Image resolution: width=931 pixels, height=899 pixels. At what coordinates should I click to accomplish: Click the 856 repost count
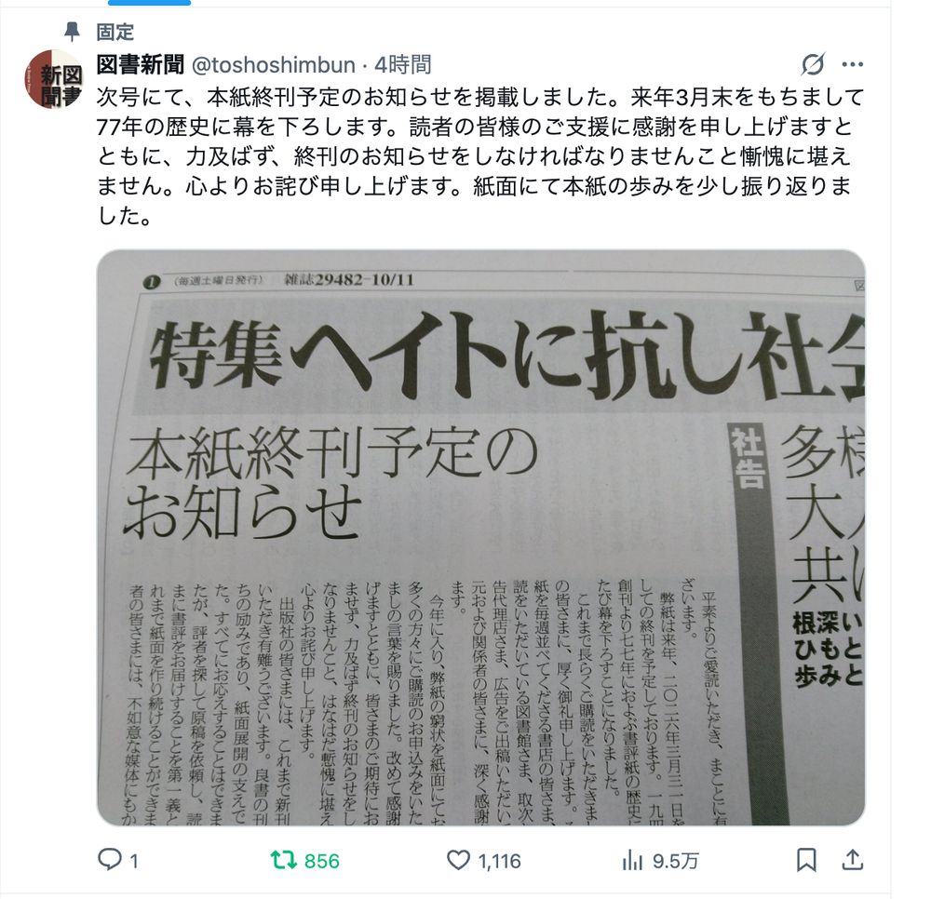tap(321, 861)
